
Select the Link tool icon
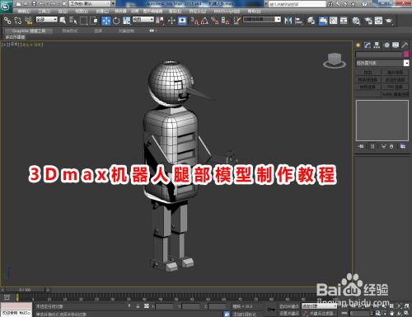pos(7,21)
